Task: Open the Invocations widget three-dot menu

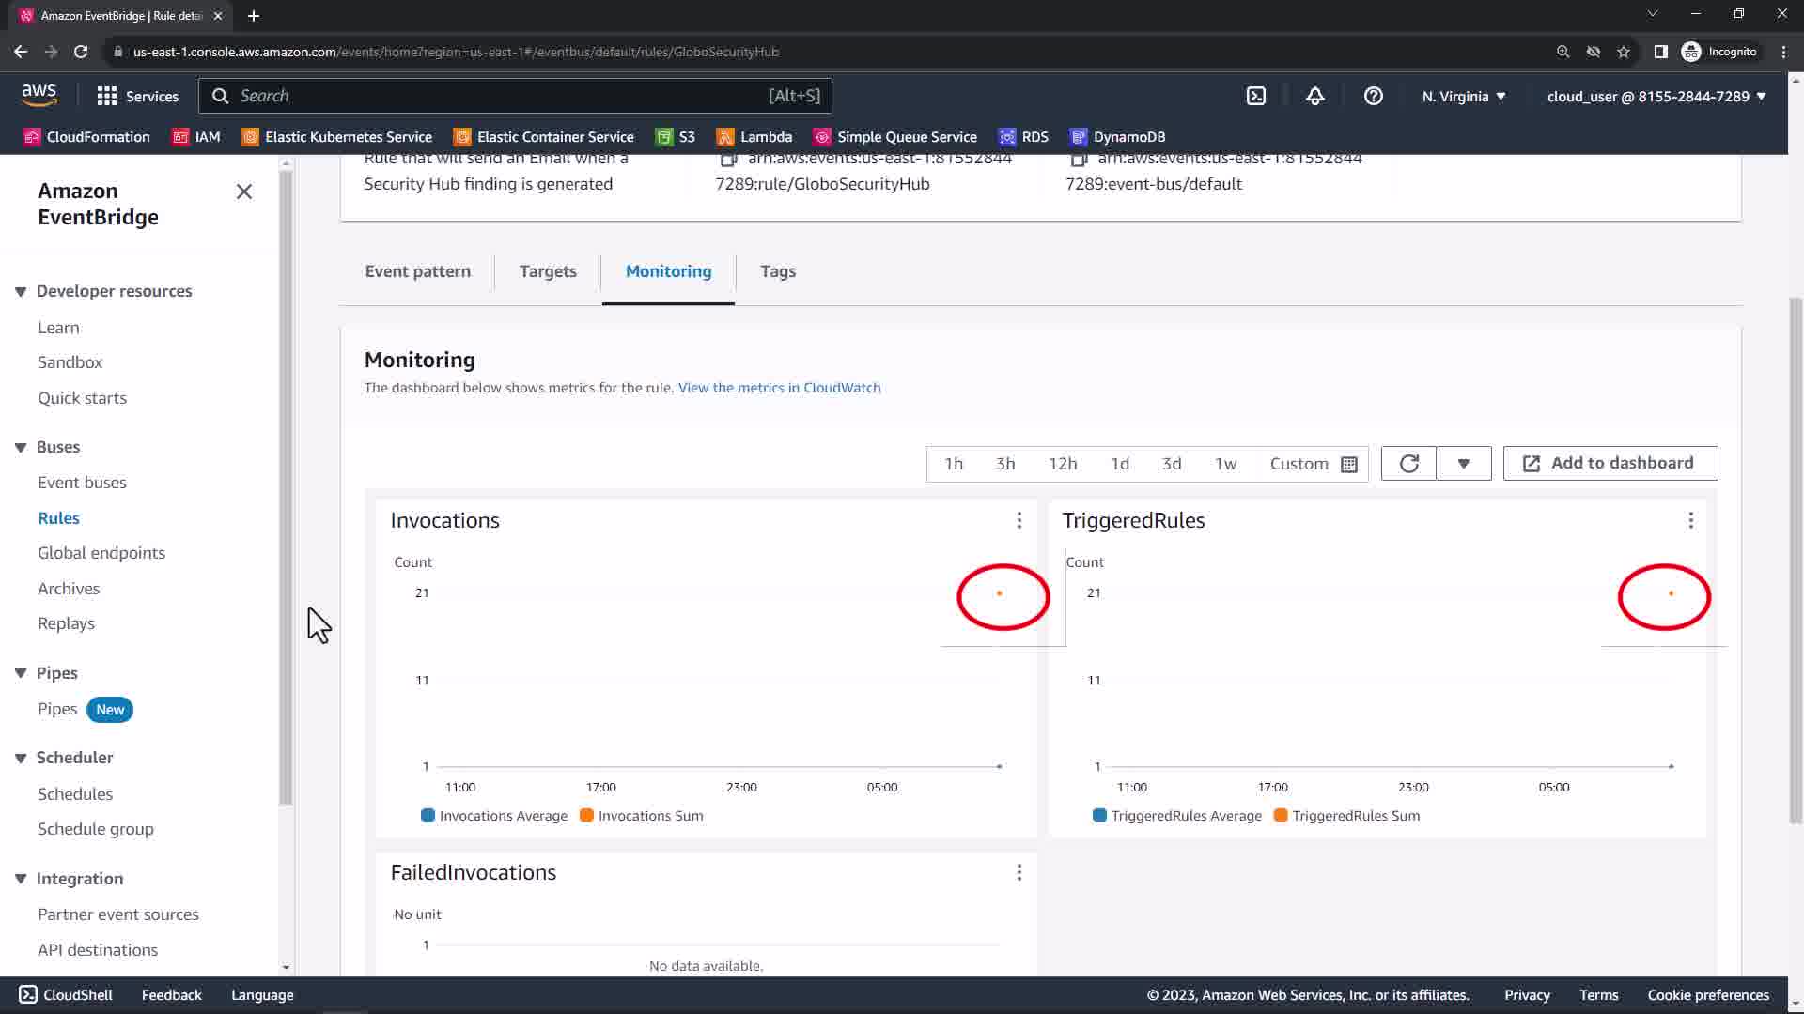Action: (1019, 520)
